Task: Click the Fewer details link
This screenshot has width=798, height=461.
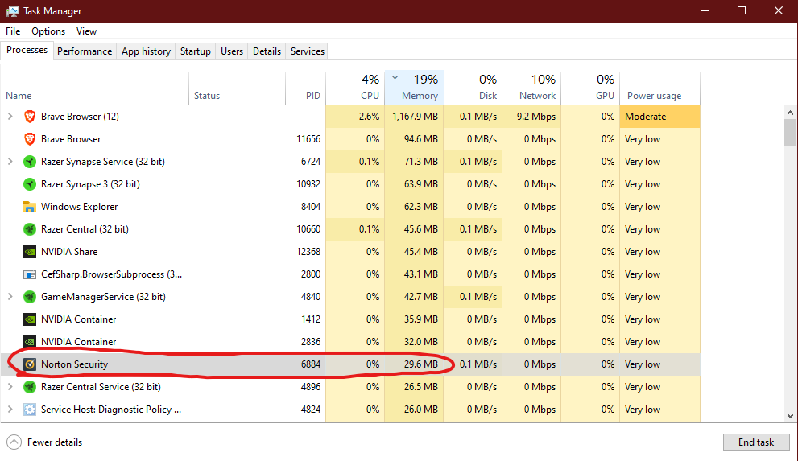Action: (x=55, y=442)
